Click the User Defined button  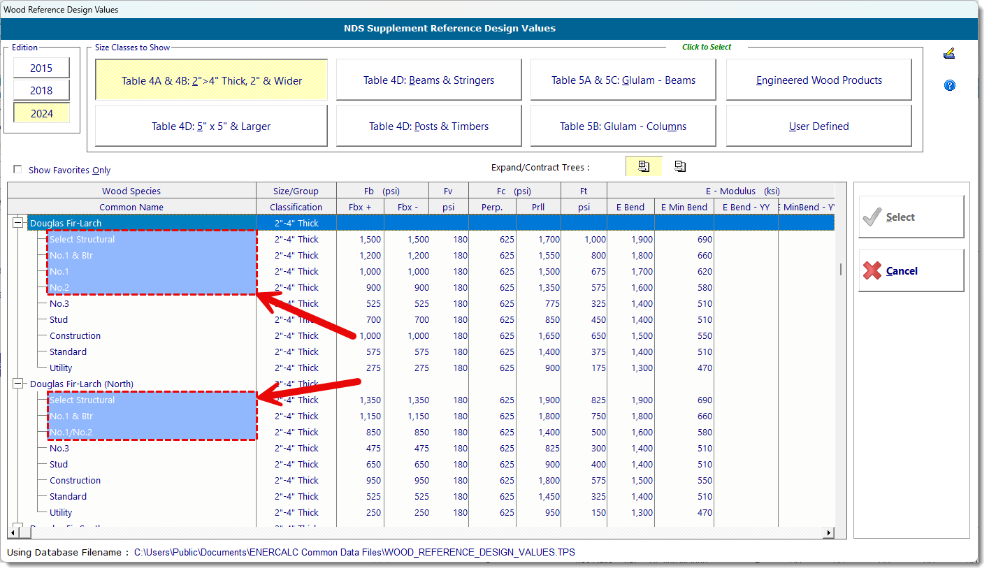coord(818,126)
